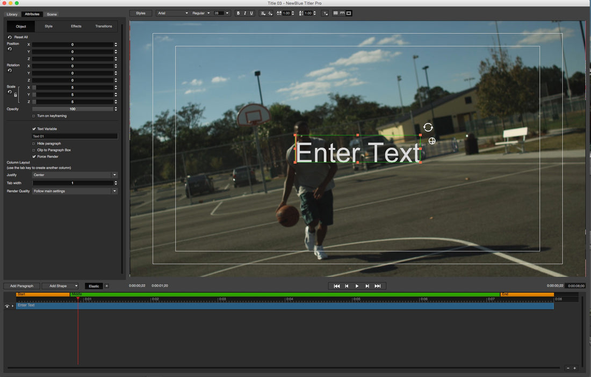Image resolution: width=591 pixels, height=377 pixels.
Task: Apply italic formatting to the text
Action: (x=244, y=13)
